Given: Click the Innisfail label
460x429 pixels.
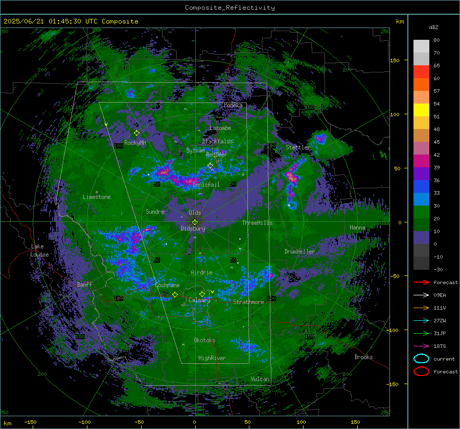Looking at the screenshot, I should pos(206,185).
